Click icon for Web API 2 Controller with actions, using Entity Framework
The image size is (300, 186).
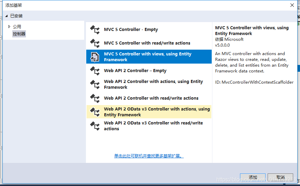point(95,85)
